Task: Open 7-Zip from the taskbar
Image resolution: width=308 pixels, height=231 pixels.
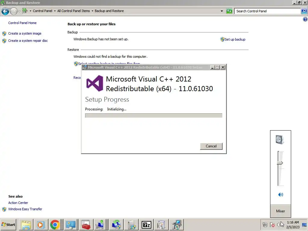Action: click(x=146, y=225)
